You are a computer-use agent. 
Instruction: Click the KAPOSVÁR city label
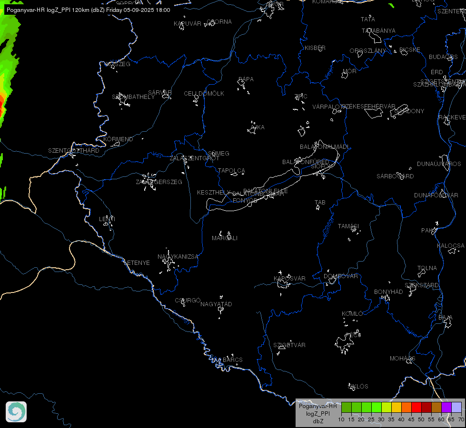pos(289,278)
